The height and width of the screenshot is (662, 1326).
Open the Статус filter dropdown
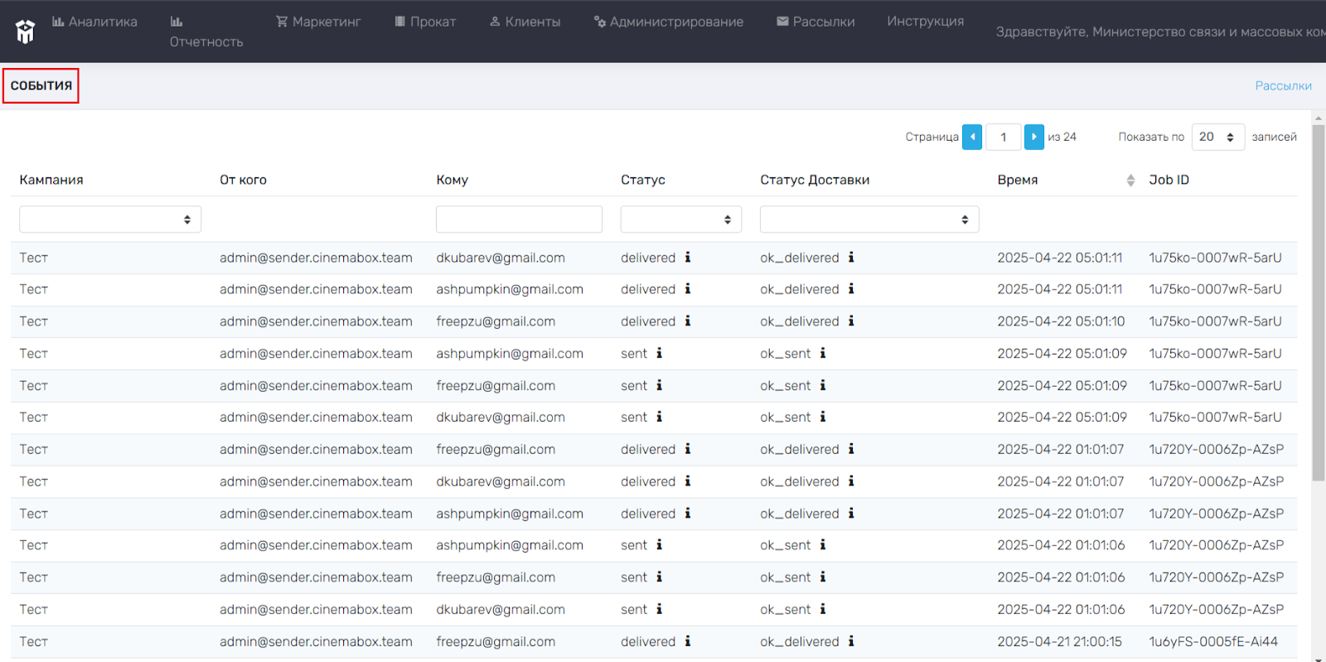point(680,220)
